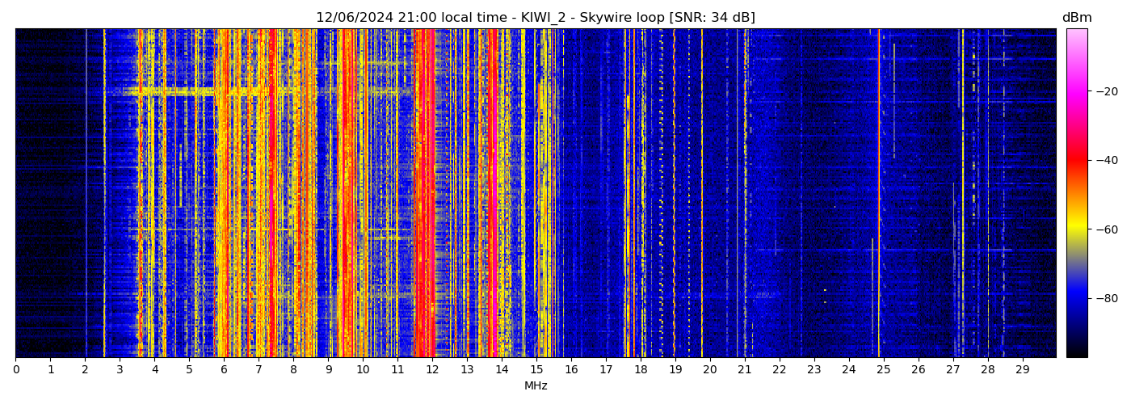Select the 29 MHz tick label
Image resolution: width=1131 pixels, height=404 pixels.
1022,369
